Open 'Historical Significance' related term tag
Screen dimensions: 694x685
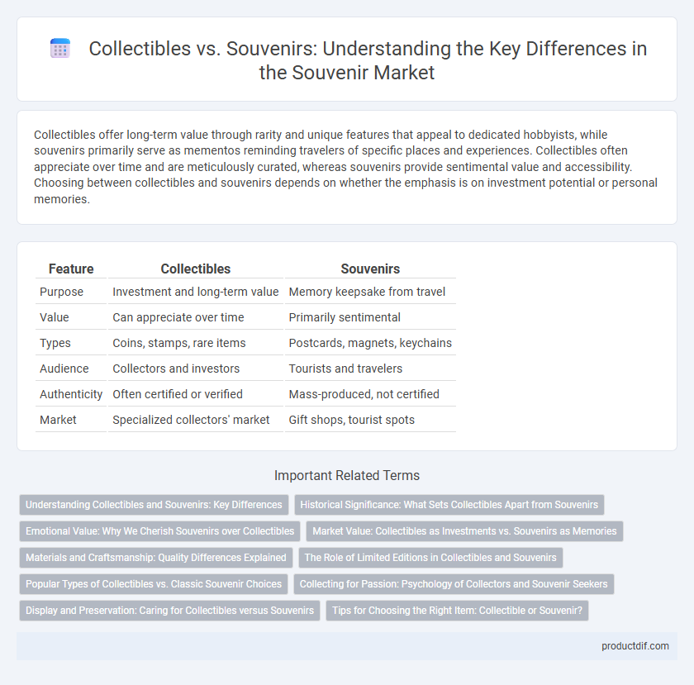(x=449, y=505)
